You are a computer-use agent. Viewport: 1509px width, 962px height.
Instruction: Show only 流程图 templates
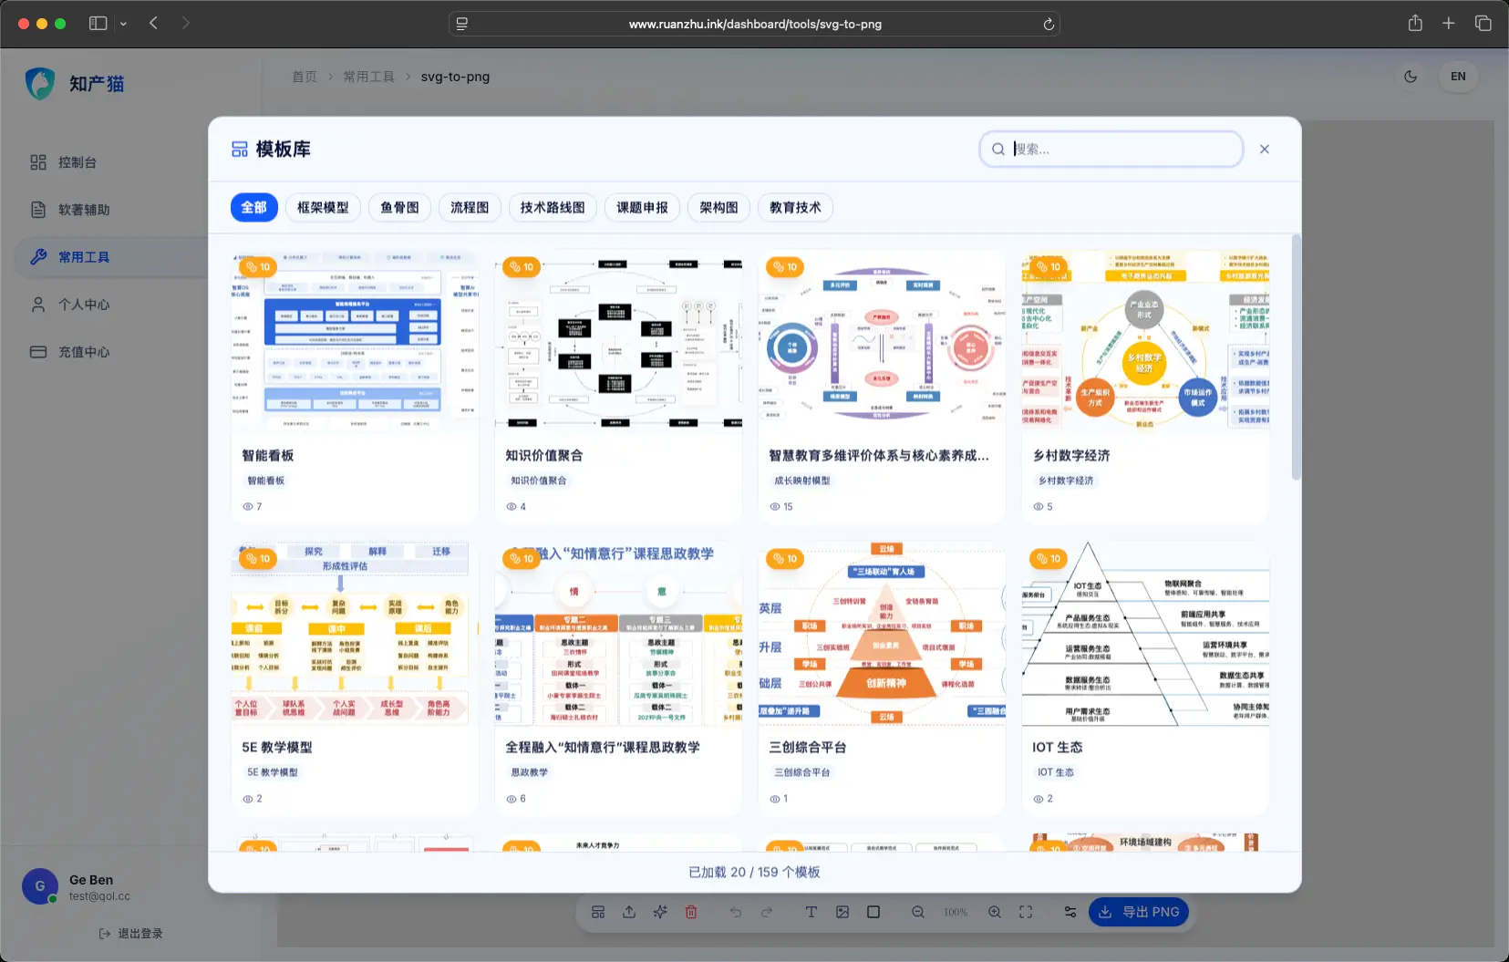(470, 208)
